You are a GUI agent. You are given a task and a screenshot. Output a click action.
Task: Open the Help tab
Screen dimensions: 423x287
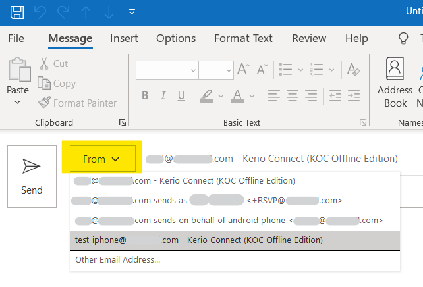356,38
